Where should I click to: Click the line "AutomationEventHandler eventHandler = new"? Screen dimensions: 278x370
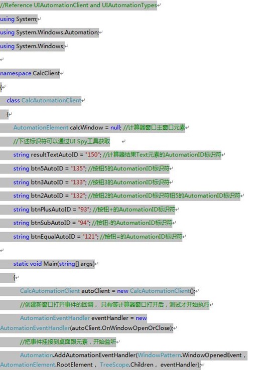click(83, 318)
